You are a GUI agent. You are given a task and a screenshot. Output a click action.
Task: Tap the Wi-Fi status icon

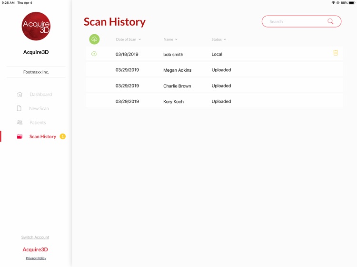tap(333, 3)
